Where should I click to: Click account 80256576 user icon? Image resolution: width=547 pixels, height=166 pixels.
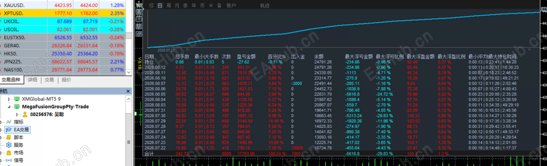pos(25,114)
